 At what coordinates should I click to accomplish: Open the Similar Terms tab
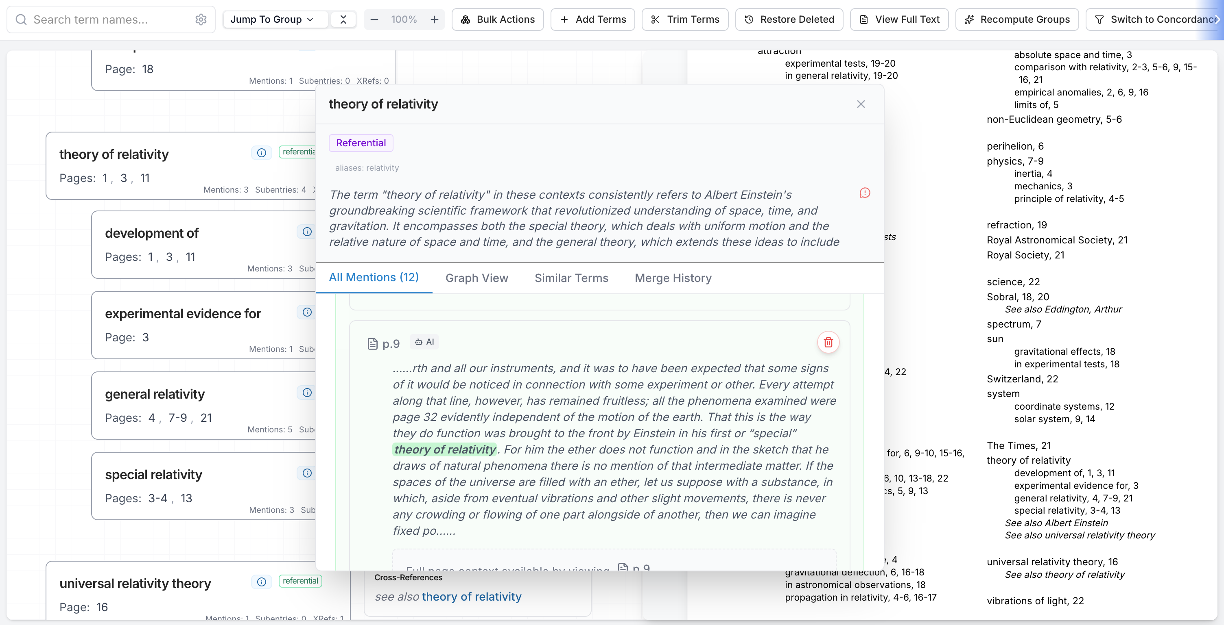coord(571,278)
